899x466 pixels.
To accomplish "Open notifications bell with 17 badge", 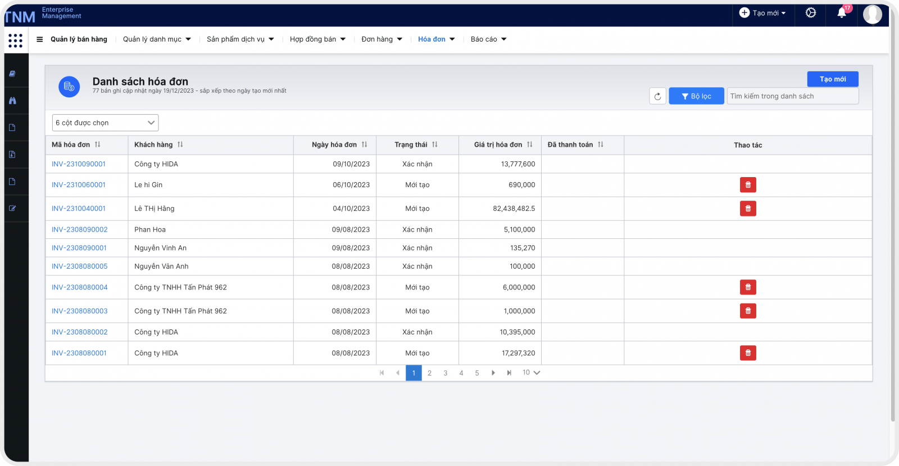I will (842, 12).
